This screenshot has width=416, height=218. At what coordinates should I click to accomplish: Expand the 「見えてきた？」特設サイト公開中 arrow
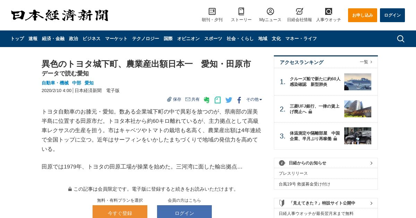[x=371, y=203]
